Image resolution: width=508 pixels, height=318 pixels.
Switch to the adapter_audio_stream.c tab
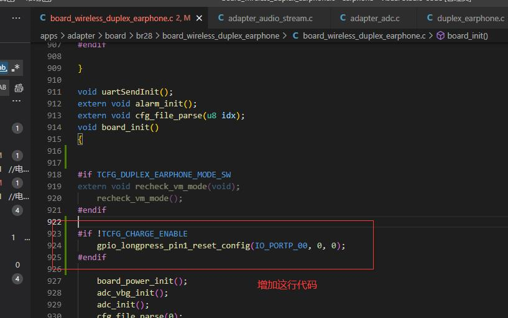tap(266, 19)
